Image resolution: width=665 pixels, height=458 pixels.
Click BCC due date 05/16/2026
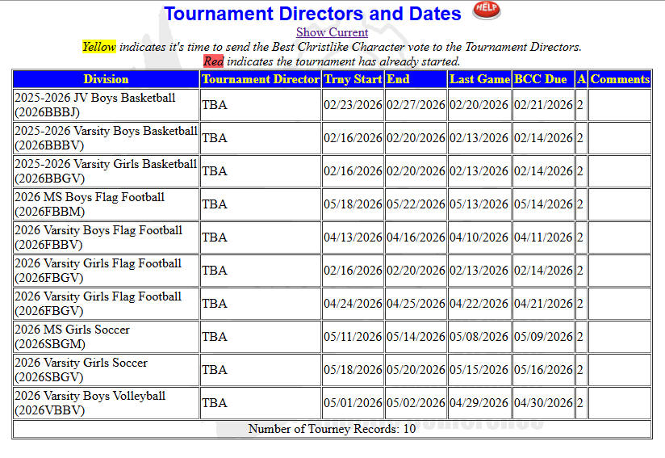click(x=543, y=370)
